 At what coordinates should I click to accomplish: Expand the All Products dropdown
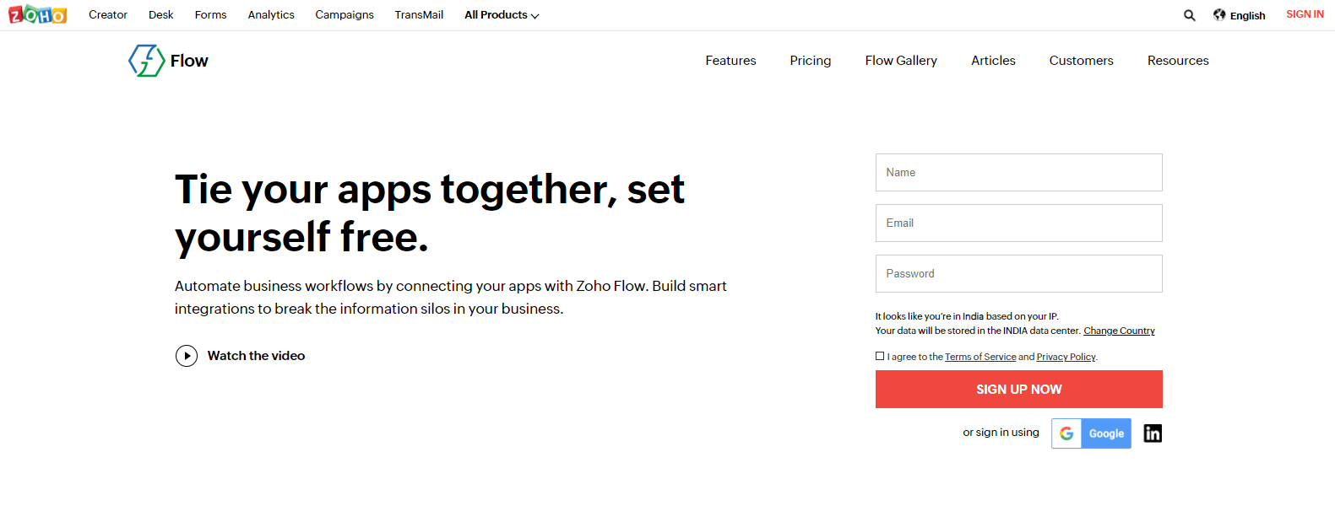click(502, 15)
